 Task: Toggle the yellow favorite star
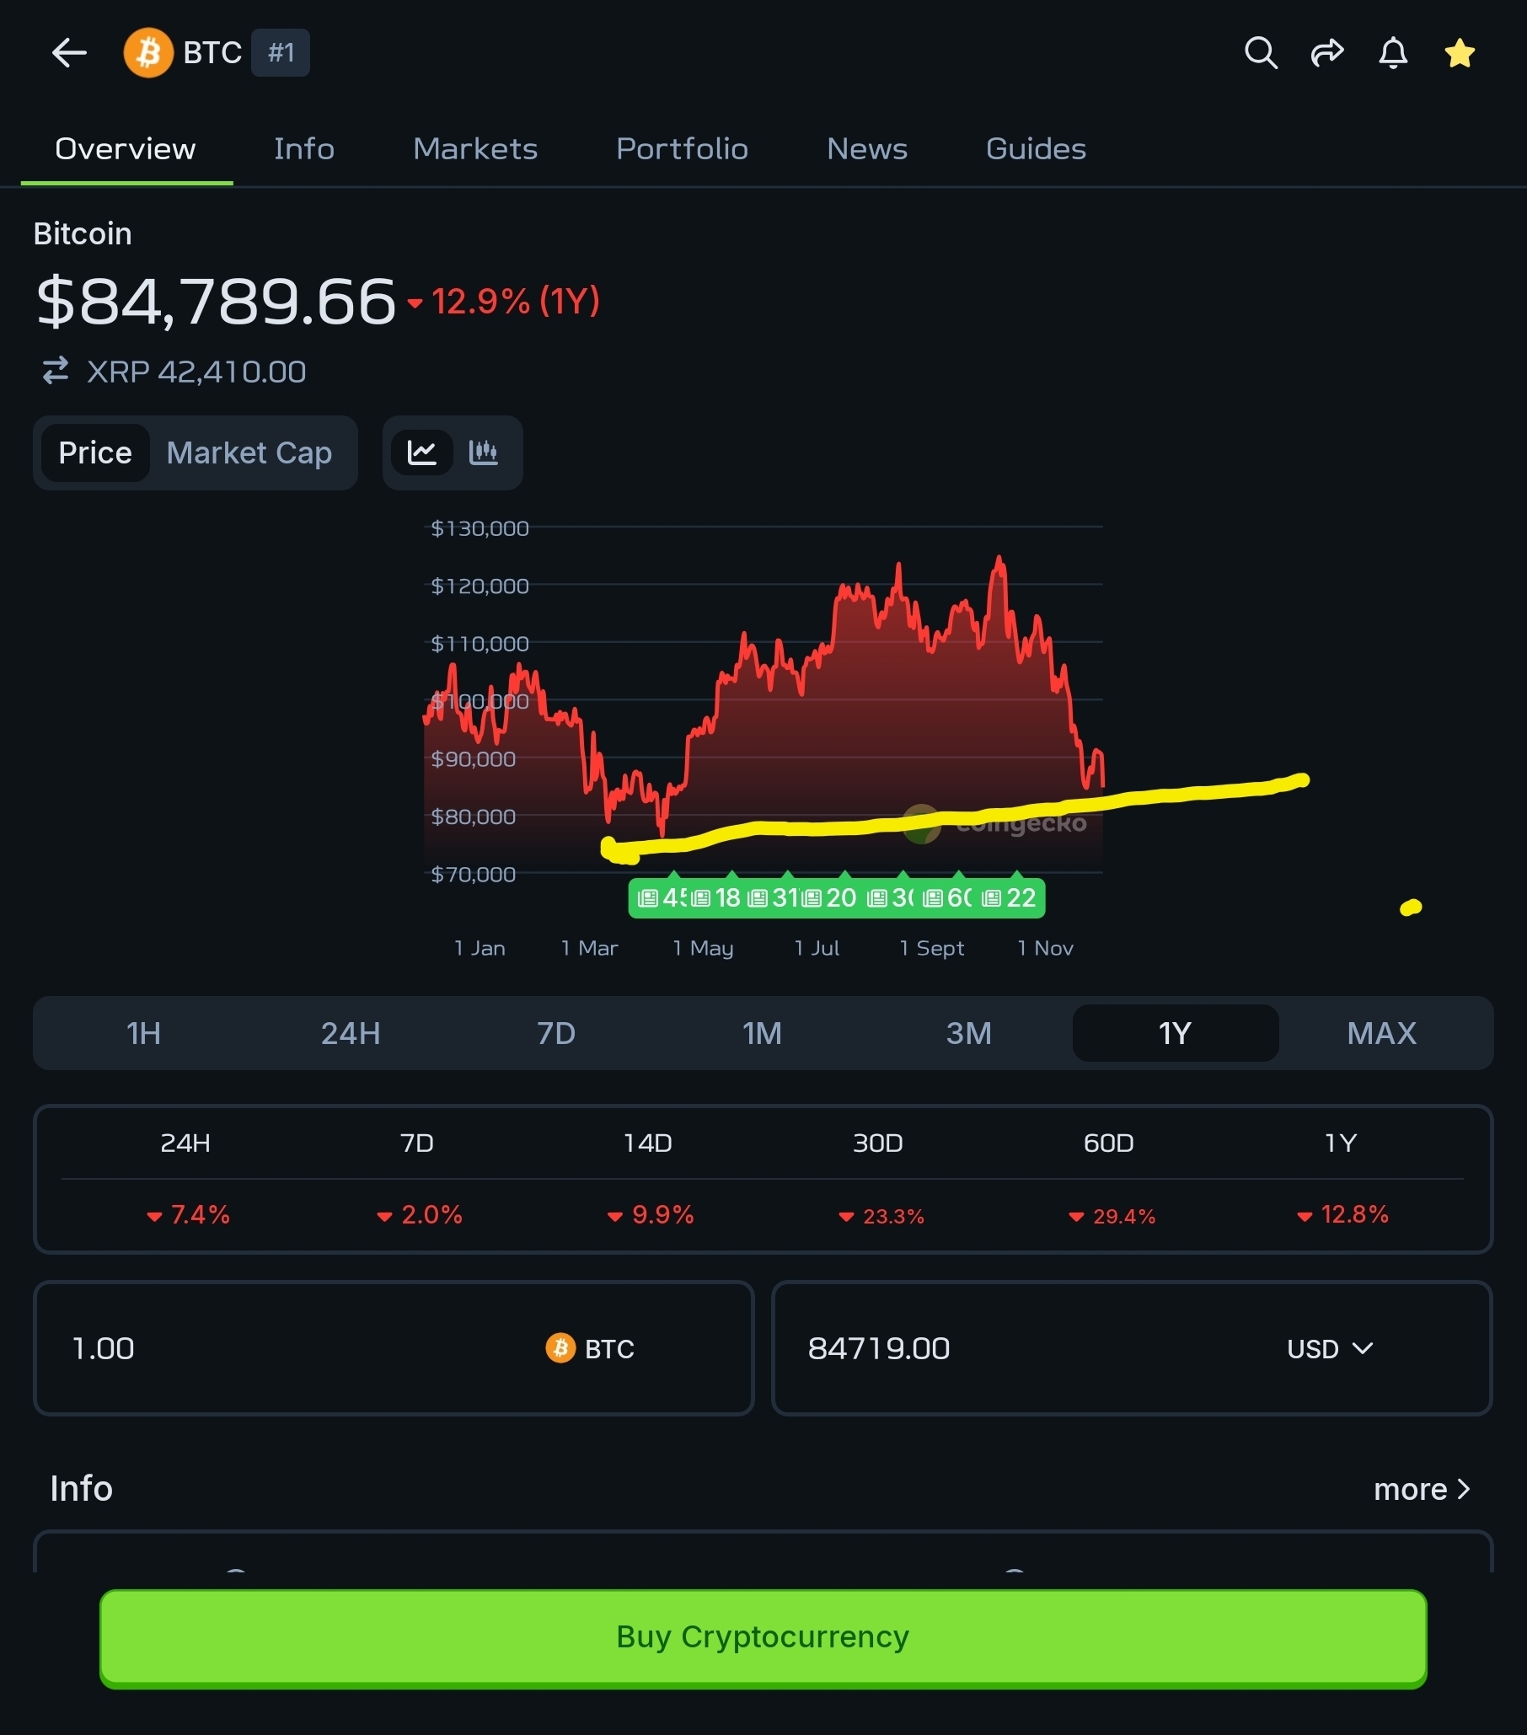pos(1459,52)
